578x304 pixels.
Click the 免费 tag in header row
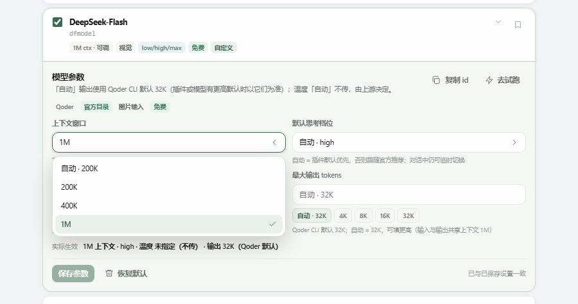click(x=198, y=48)
